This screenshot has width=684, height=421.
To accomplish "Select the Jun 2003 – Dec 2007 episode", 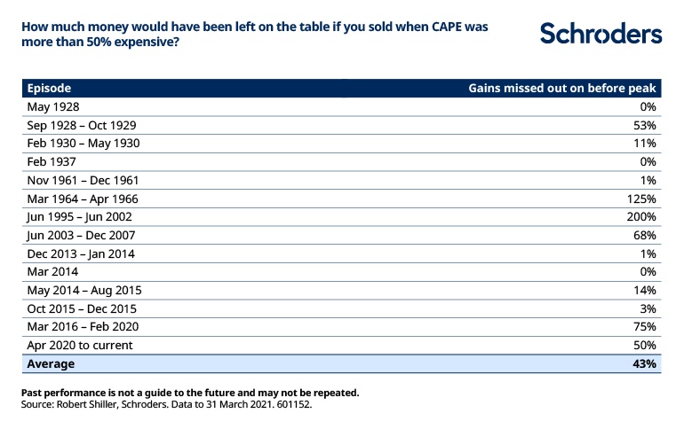I will pos(82,235).
